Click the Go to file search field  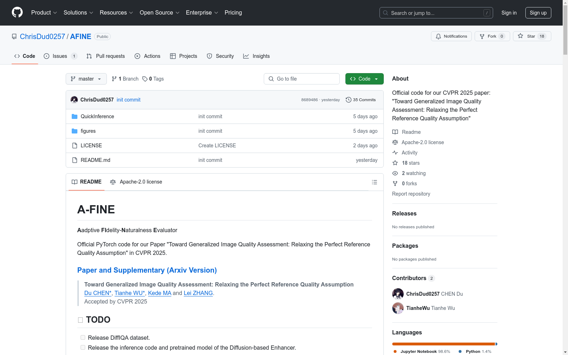(x=302, y=79)
